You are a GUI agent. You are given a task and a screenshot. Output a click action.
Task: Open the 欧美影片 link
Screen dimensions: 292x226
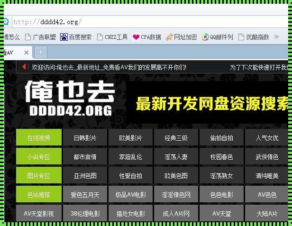(130, 137)
